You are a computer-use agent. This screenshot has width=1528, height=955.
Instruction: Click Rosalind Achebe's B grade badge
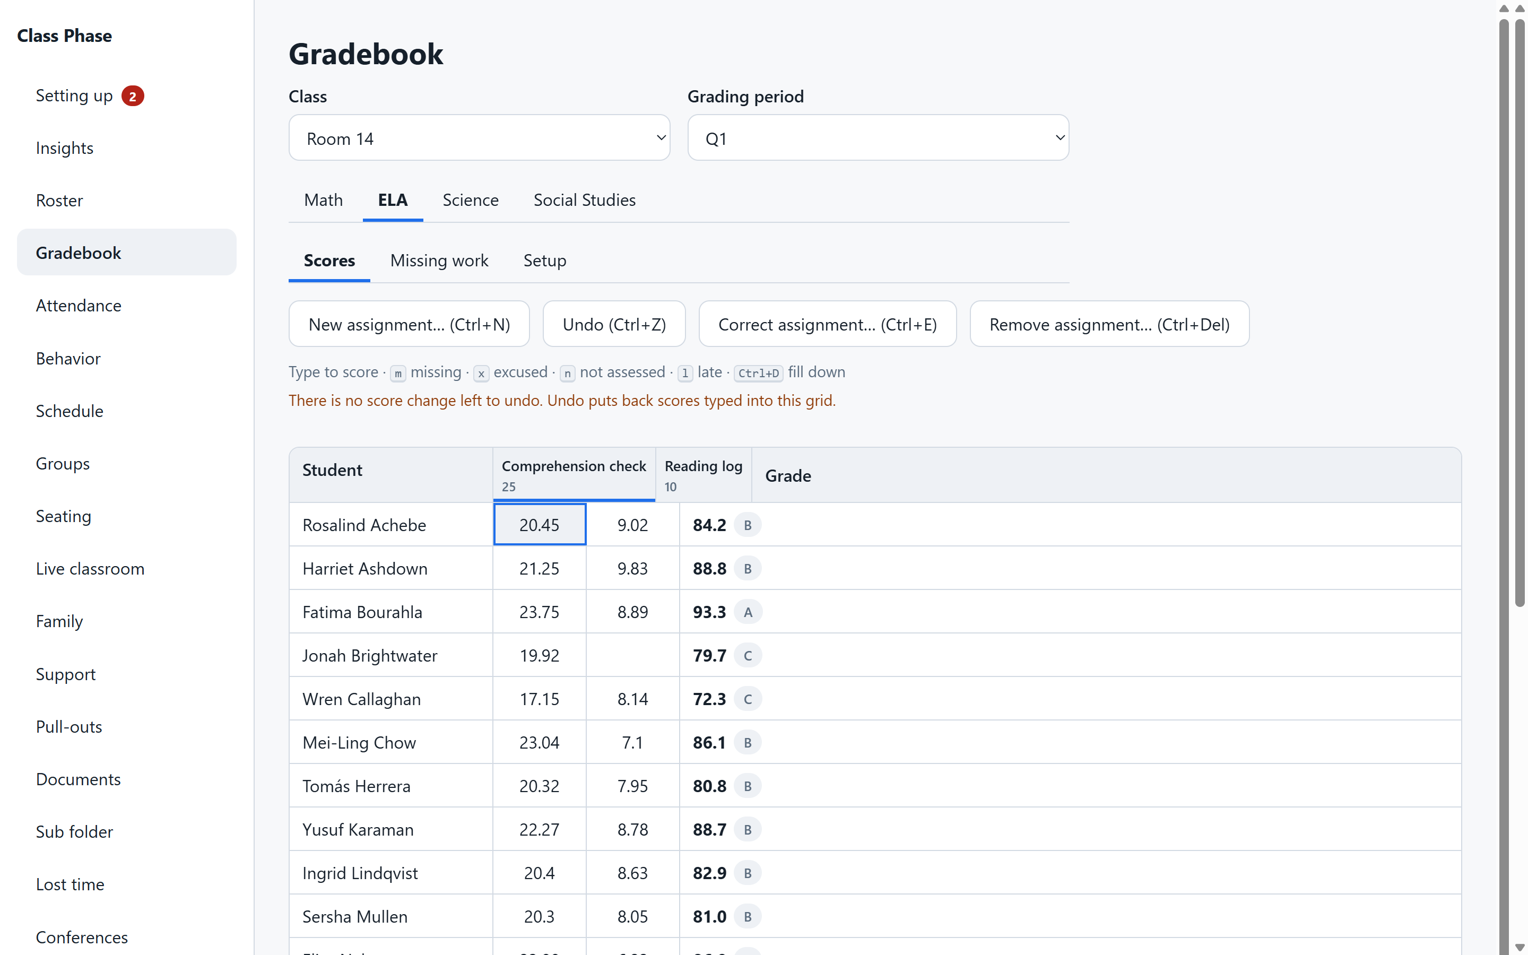pos(748,525)
